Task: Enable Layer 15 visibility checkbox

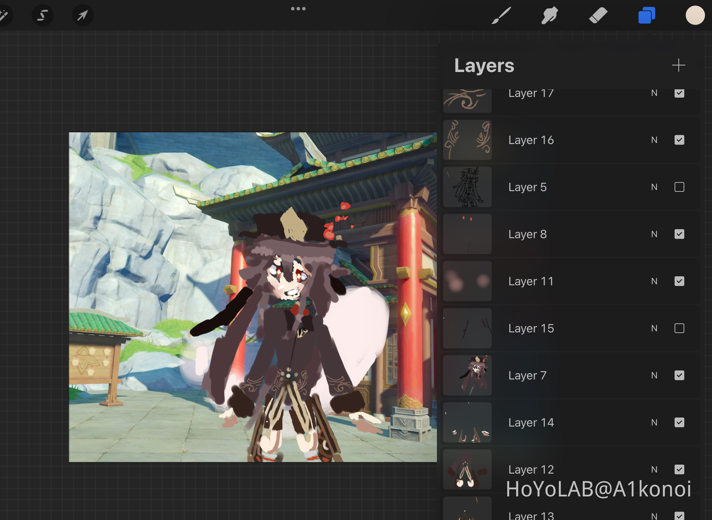Action: (679, 329)
